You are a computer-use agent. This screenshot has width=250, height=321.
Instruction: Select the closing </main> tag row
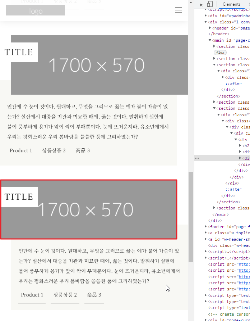pos(221,214)
